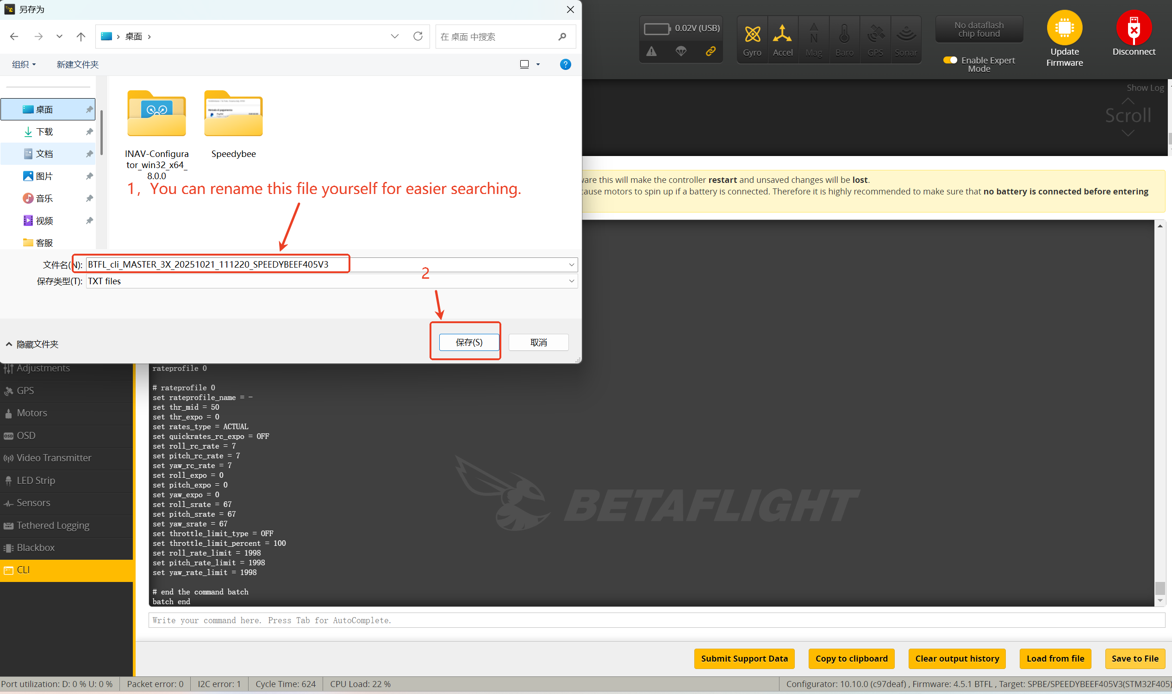1172x694 pixels.
Task: Go up one folder level arrow
Action: pyautogui.click(x=81, y=37)
